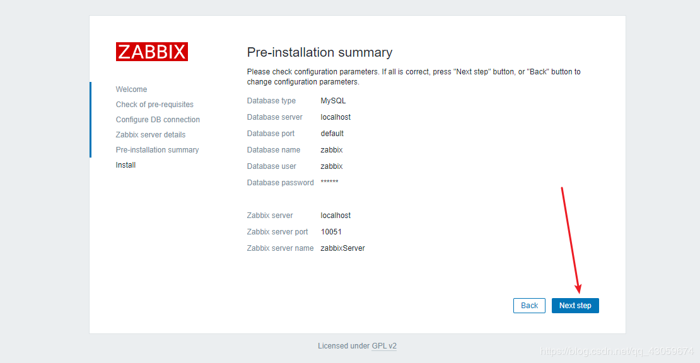The image size is (700, 363).
Task: Select Pre-installation summary in the sidebar
Action: (x=157, y=150)
